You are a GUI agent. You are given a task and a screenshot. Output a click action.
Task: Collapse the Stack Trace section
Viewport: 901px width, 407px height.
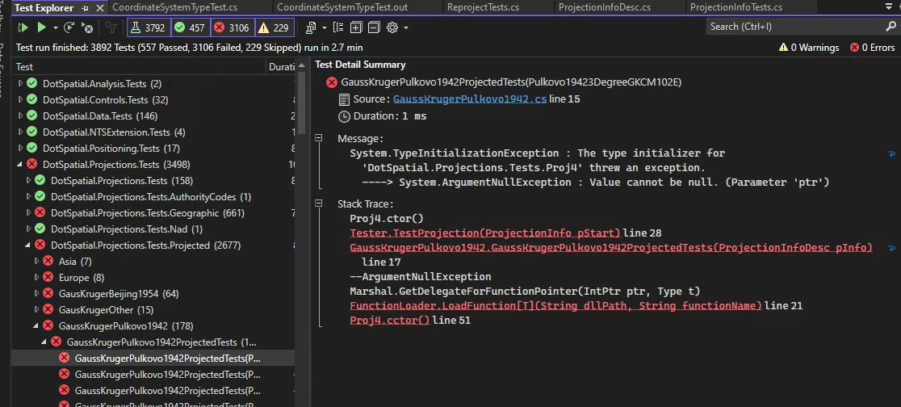[318, 203]
